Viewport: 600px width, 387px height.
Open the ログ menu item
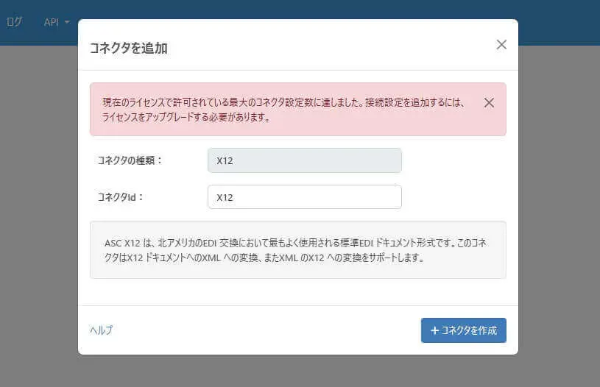(14, 22)
